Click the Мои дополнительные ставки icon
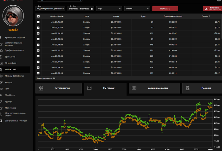222x151 pixels. click(1, 114)
